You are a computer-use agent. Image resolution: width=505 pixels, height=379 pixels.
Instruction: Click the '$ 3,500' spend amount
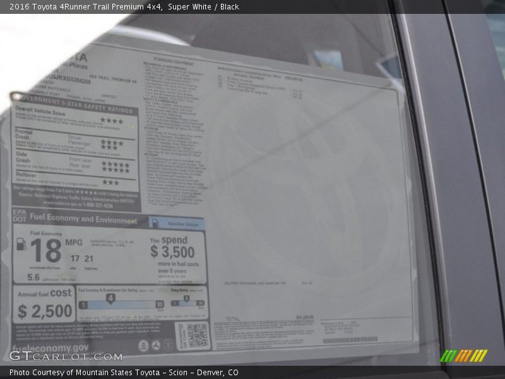coord(172,251)
